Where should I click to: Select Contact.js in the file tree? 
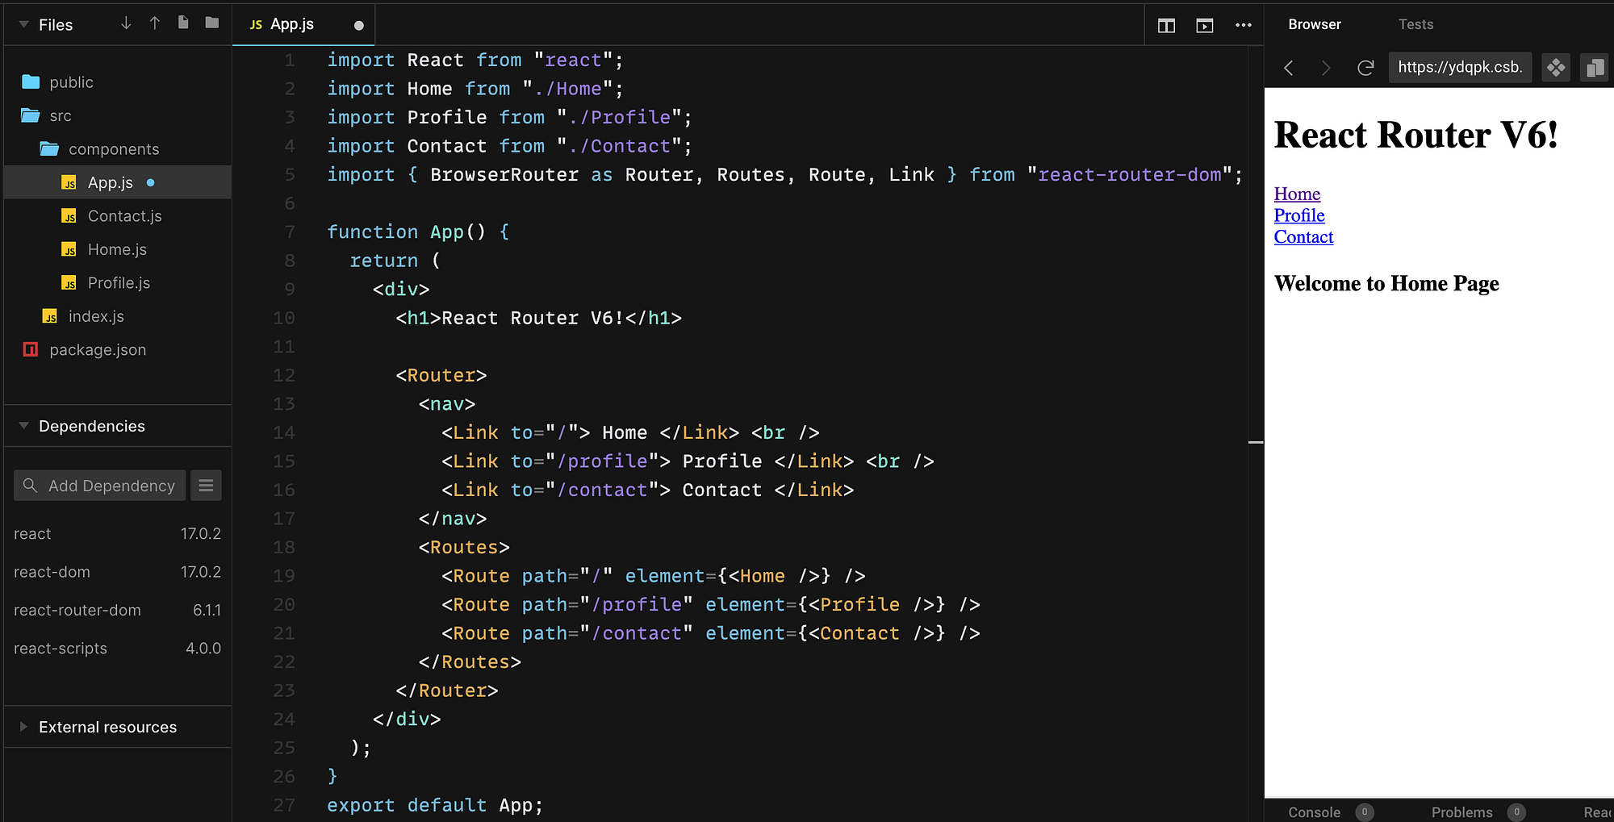coord(124,216)
